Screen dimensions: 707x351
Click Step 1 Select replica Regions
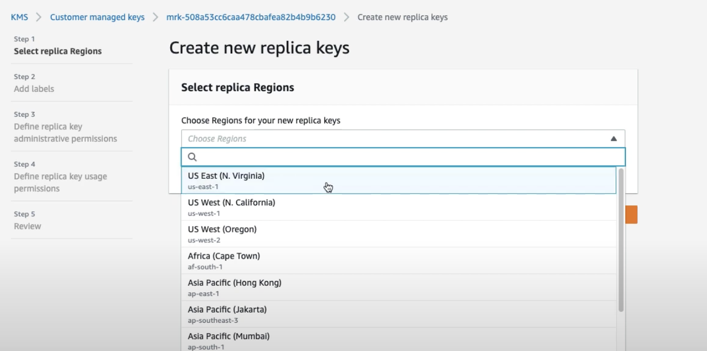tap(58, 51)
